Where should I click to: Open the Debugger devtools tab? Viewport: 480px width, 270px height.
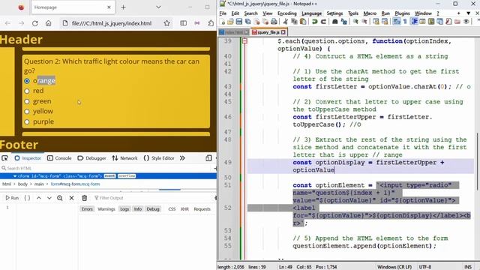pos(91,158)
